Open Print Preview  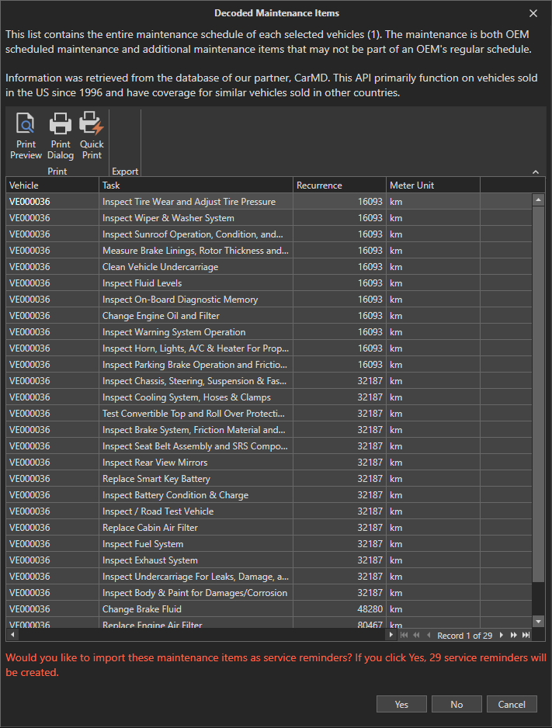(26, 136)
